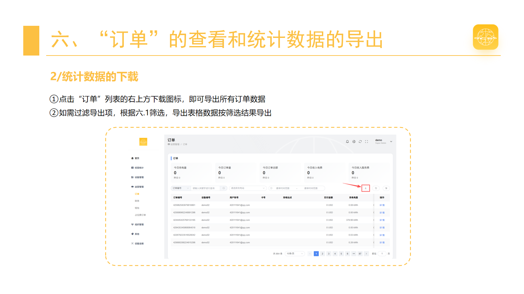Click order number 425962583979818861
This screenshot has height=294, width=524.
pyautogui.click(x=184, y=205)
